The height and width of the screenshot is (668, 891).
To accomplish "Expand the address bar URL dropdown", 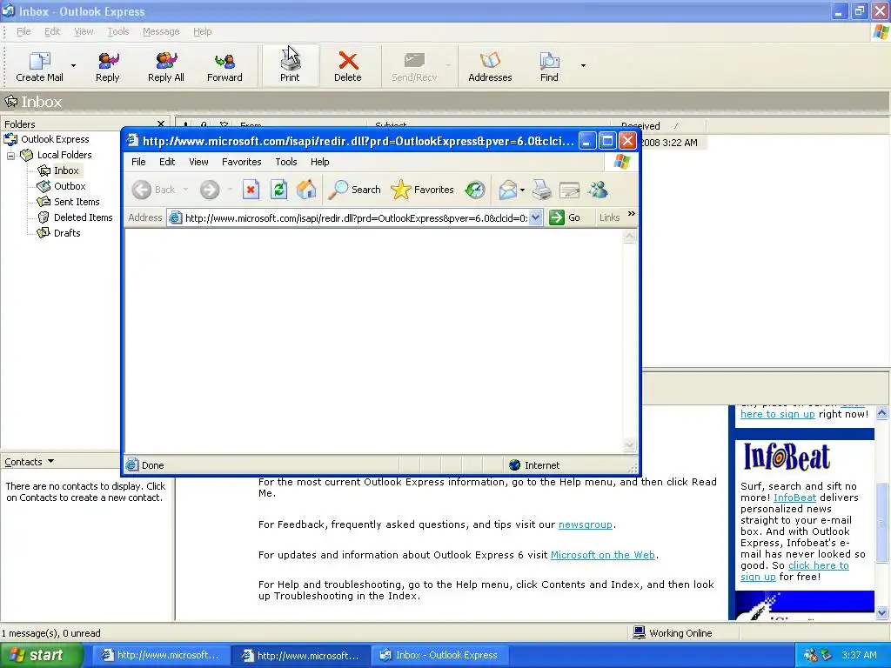I will (535, 217).
